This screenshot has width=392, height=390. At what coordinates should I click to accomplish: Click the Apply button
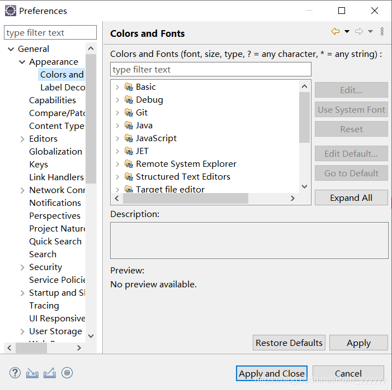coord(358,343)
